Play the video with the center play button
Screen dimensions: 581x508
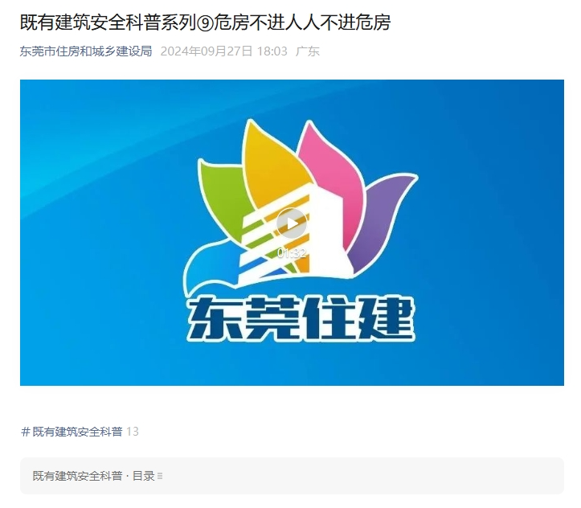click(x=292, y=223)
